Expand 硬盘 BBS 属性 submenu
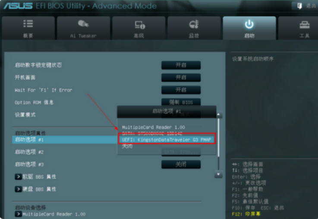This screenshot has width=318, height=219. (x=18, y=189)
